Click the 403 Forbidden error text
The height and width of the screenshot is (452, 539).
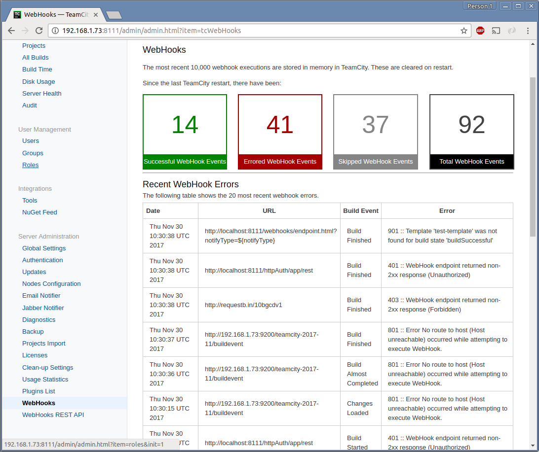click(444, 305)
